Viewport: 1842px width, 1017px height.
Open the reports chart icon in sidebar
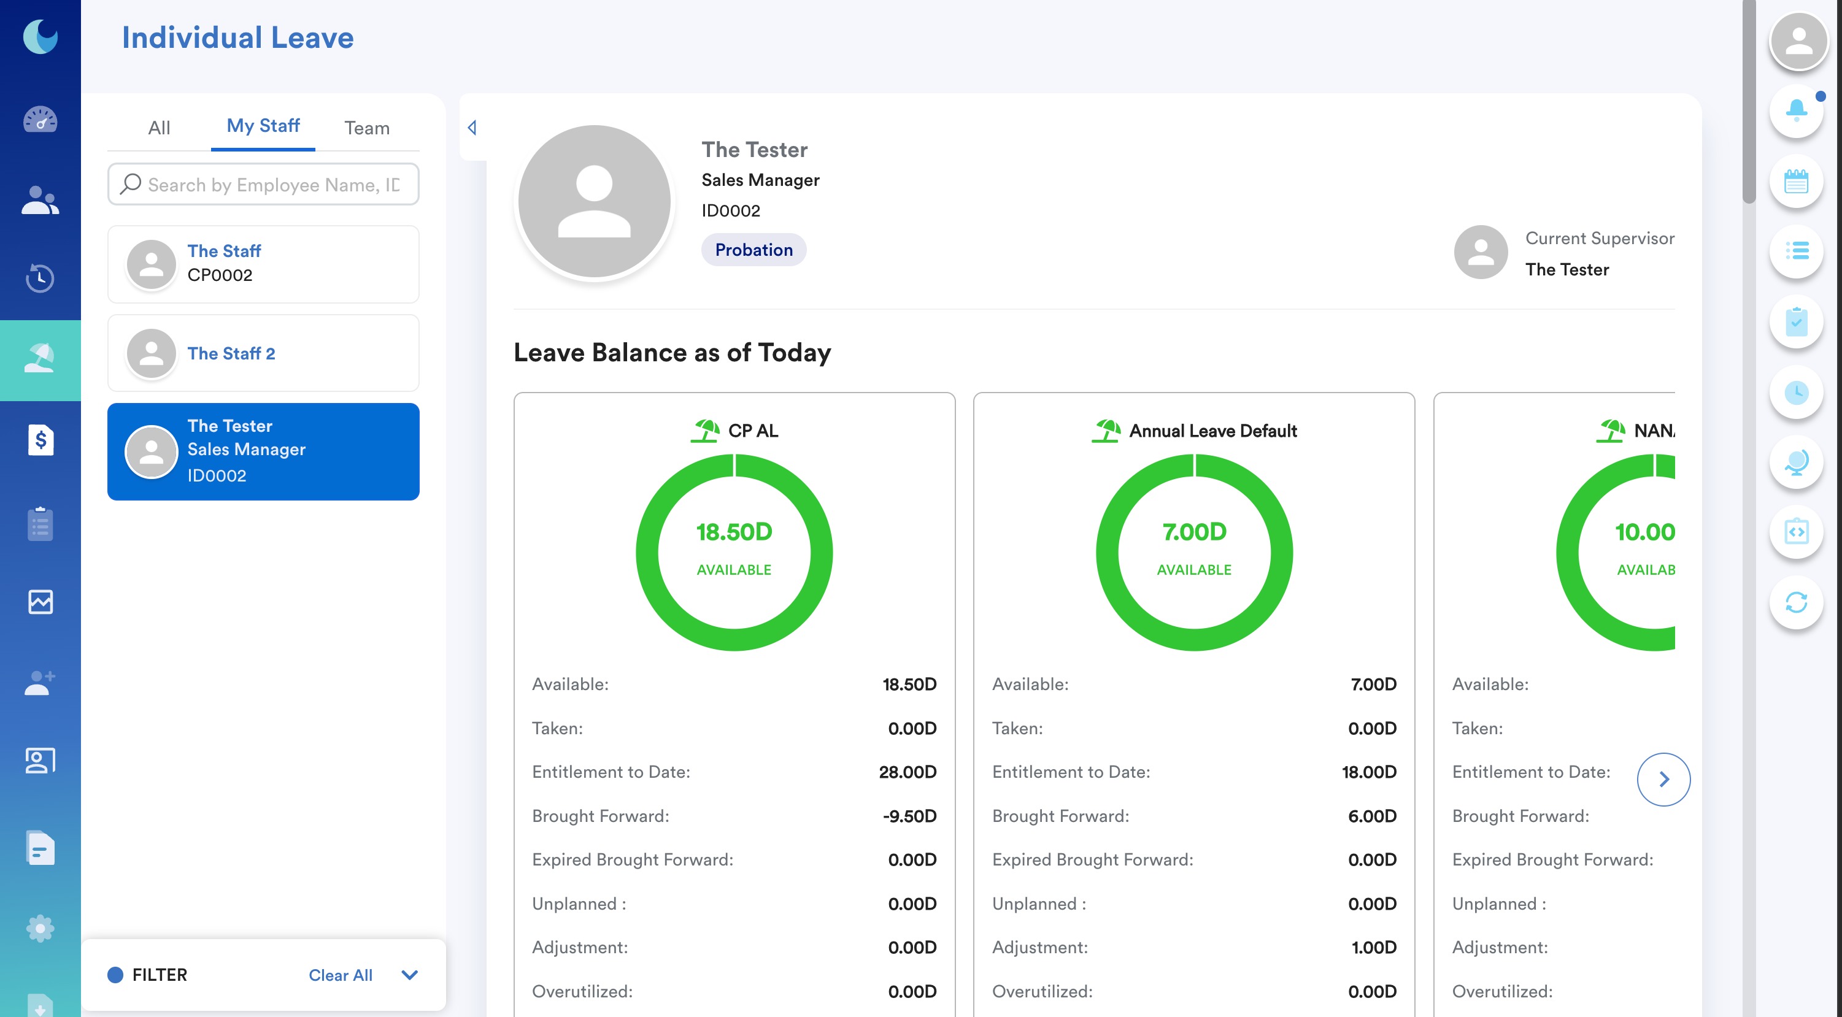[40, 602]
